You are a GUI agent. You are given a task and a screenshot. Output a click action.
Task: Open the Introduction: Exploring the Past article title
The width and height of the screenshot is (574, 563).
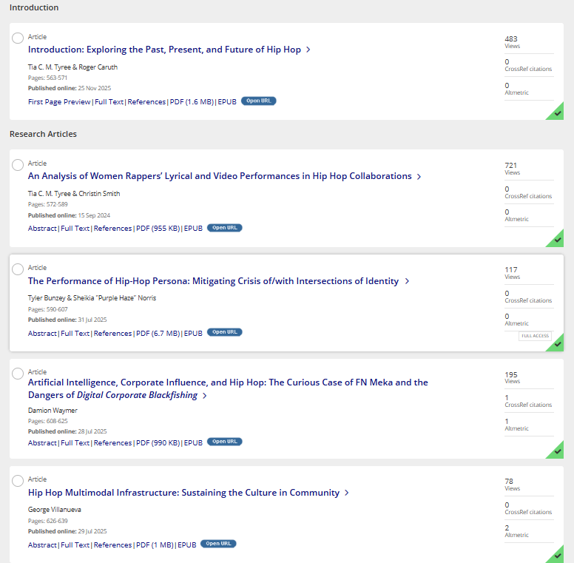(164, 50)
